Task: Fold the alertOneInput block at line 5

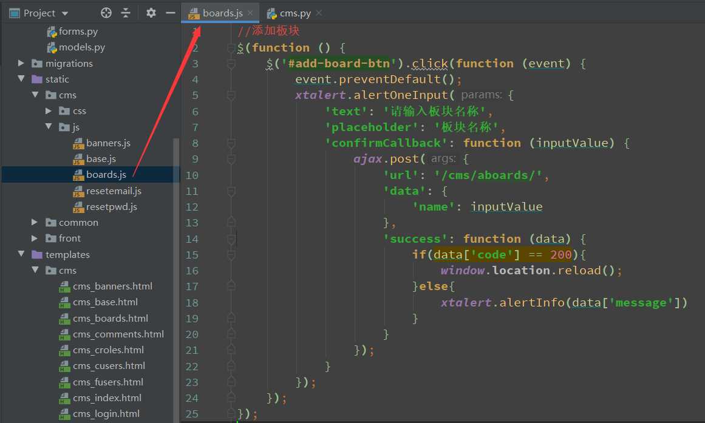Action: point(231,95)
